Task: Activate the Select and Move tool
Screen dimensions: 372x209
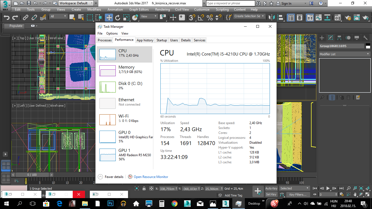Action: [109, 18]
